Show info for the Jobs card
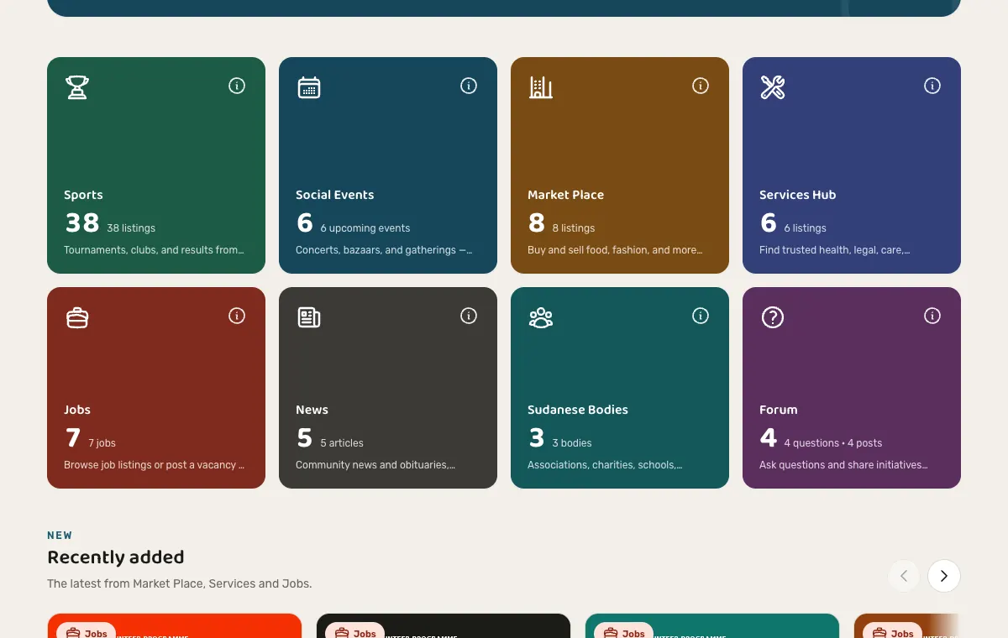This screenshot has height=638, width=1008. coord(237,316)
